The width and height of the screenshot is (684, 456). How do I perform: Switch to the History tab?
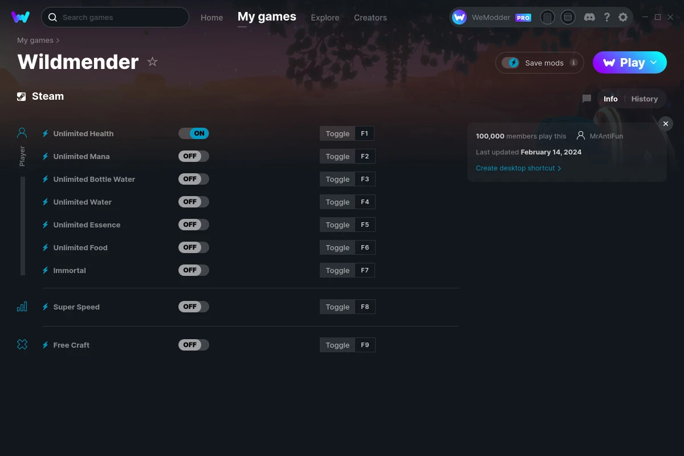[644, 99]
